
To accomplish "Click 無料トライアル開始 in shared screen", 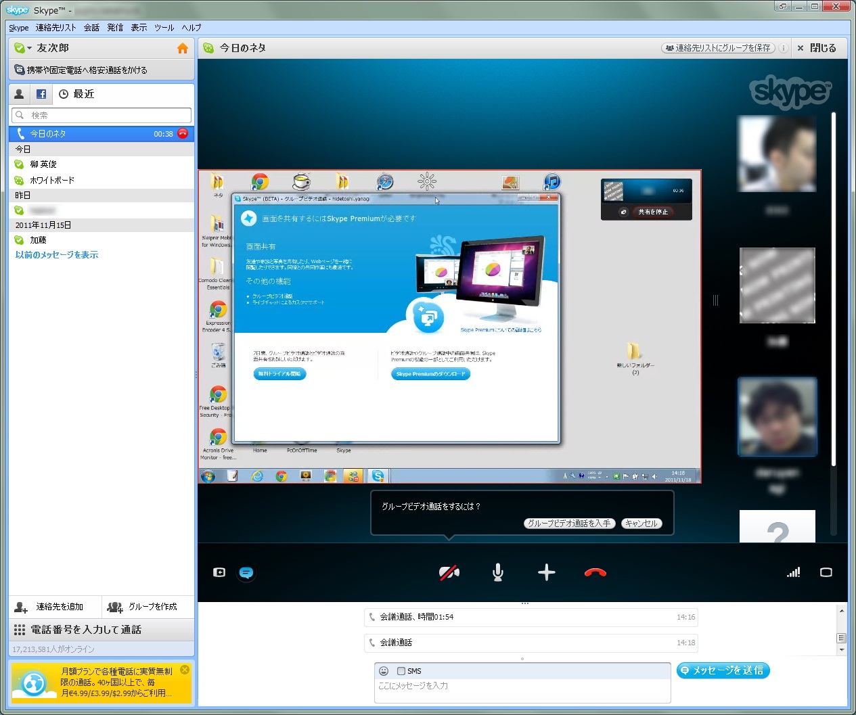I will pos(279,374).
